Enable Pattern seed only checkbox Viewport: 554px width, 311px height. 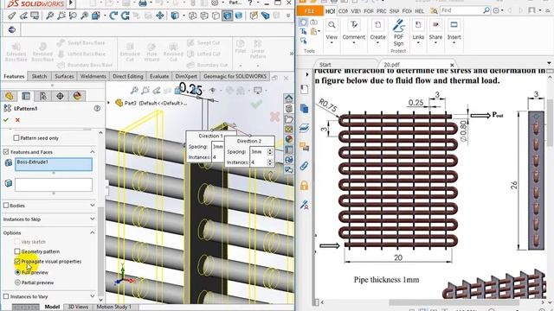coord(16,138)
